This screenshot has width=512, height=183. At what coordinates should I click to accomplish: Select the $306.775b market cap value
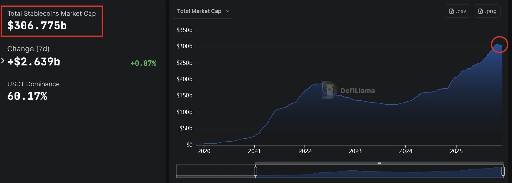click(37, 26)
